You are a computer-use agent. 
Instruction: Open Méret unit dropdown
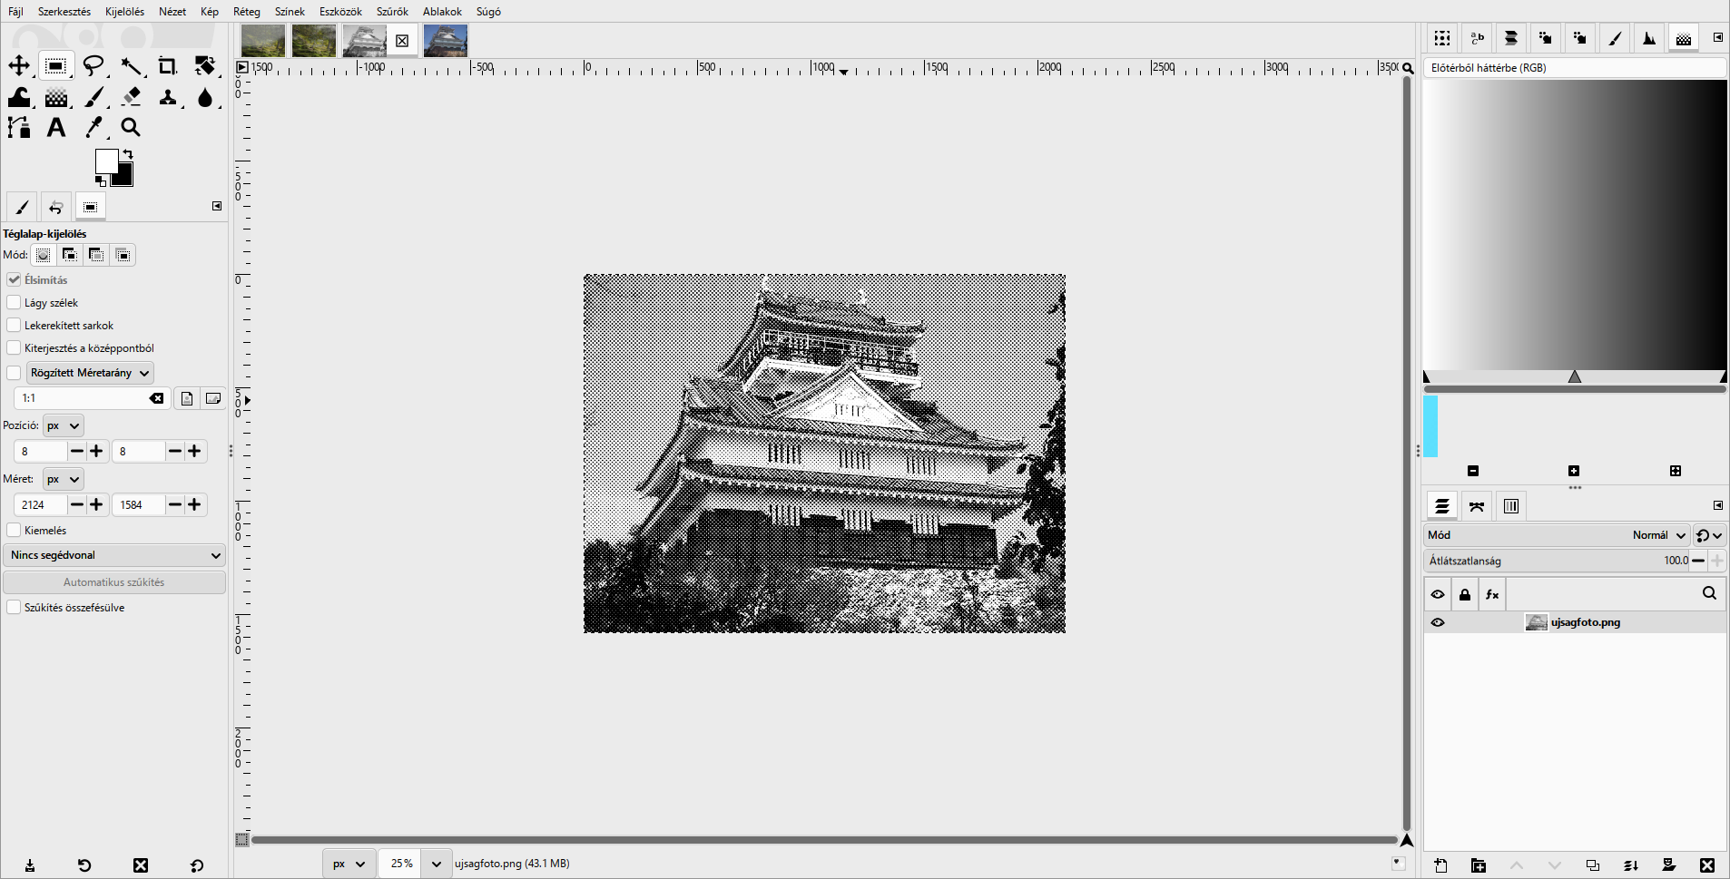pos(63,479)
